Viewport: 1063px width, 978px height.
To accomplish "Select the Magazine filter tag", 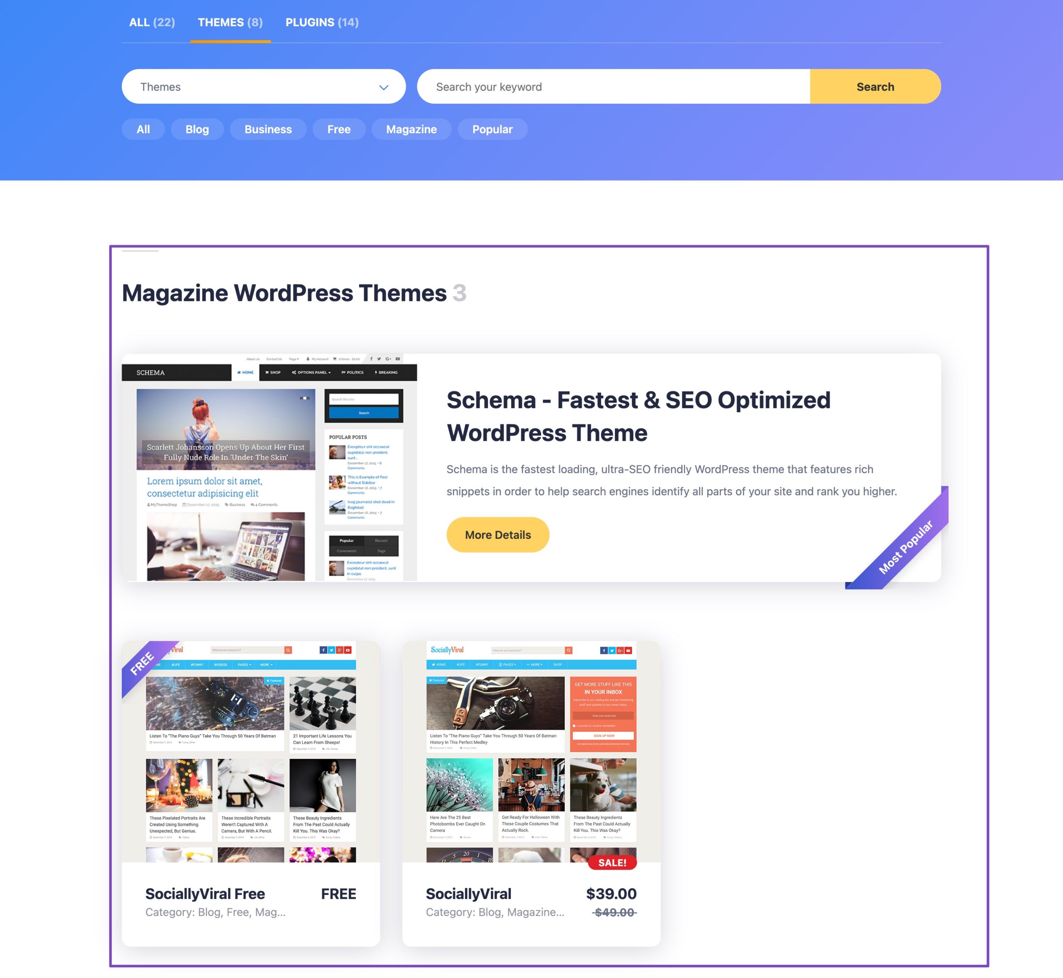I will click(x=411, y=129).
